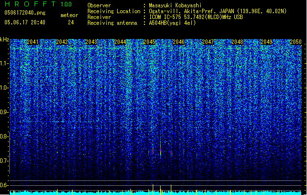Click observer name Masayuki Kobayashi
The image size is (307, 195).
click(175, 5)
